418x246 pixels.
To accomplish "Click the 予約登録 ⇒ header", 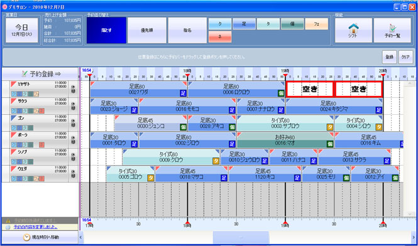I will point(40,73).
